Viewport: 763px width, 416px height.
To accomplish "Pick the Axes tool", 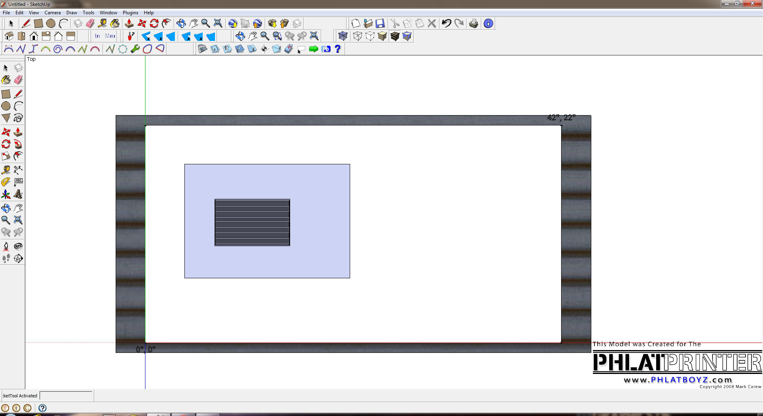I will click(6, 194).
